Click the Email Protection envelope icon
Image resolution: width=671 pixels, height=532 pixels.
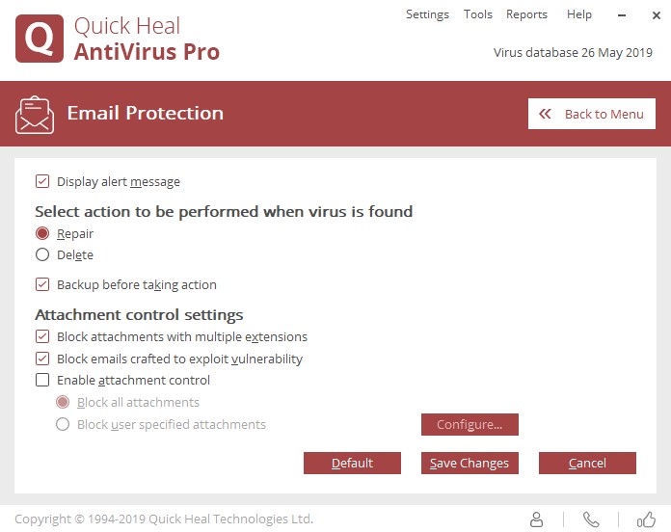pyautogui.click(x=35, y=114)
